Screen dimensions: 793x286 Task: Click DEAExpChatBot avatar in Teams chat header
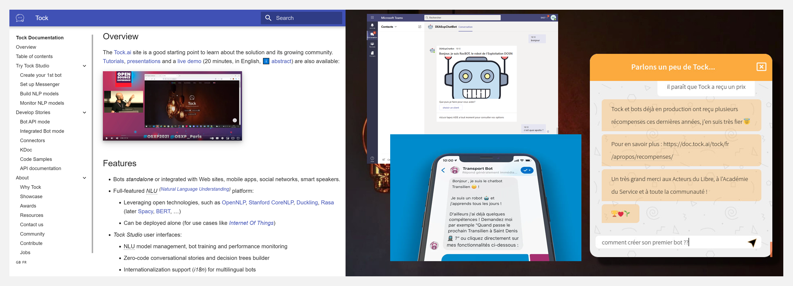430,27
